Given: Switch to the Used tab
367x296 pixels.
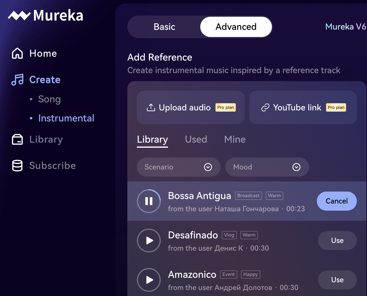Looking at the screenshot, I should tap(196, 139).
